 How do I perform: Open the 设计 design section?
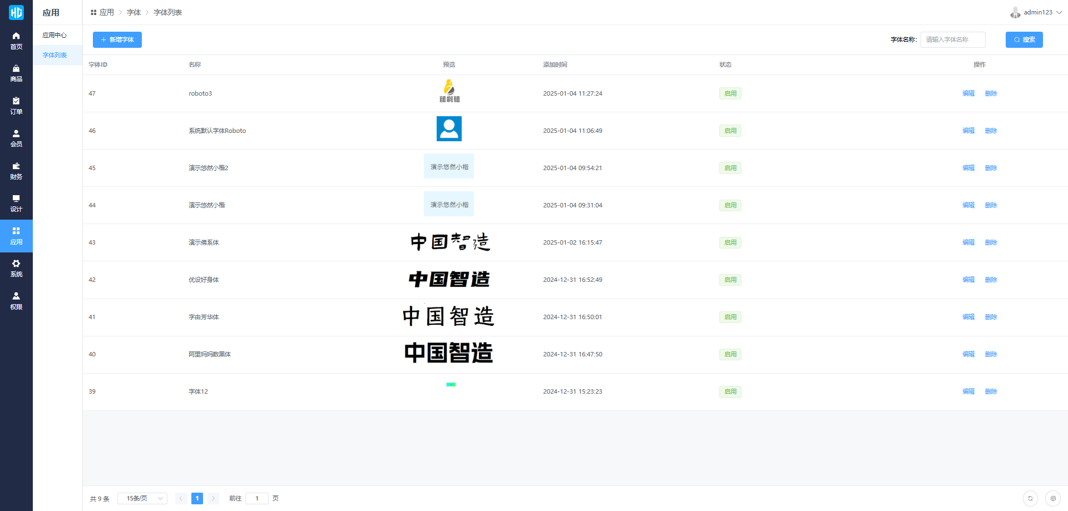click(x=16, y=203)
